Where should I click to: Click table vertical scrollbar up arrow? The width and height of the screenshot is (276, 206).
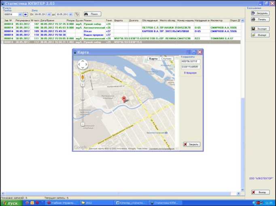click(242, 21)
